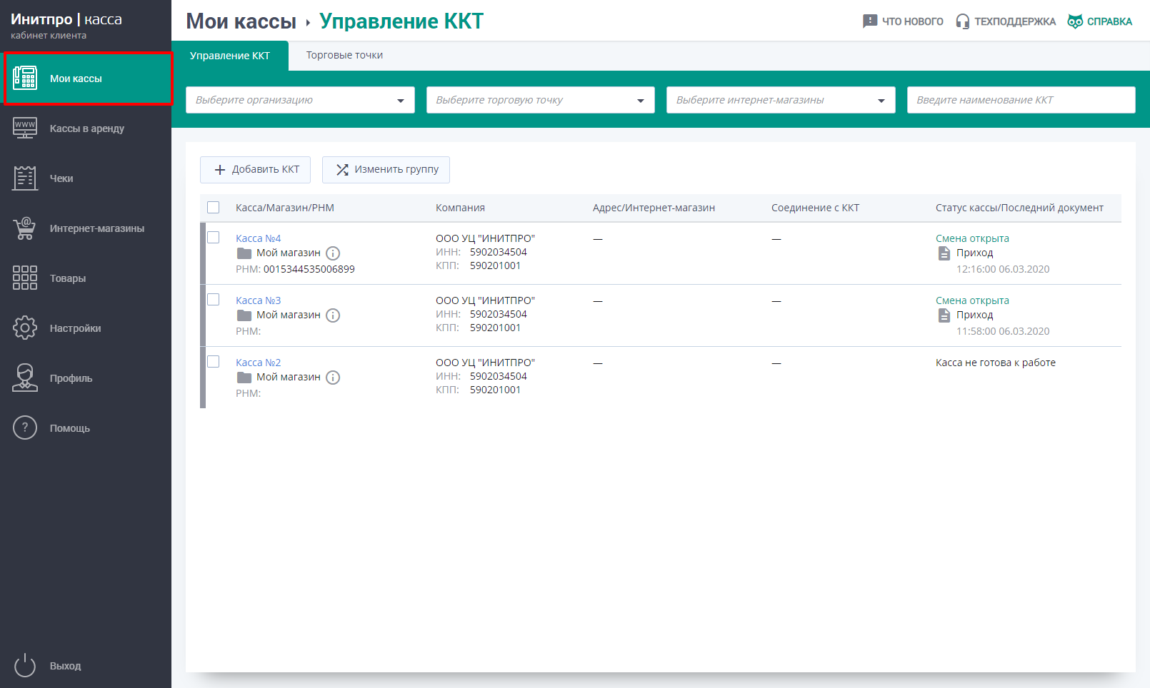Click the РНМ value 0015344535006899
Viewport: 1150px width, 688px height.
[309, 269]
